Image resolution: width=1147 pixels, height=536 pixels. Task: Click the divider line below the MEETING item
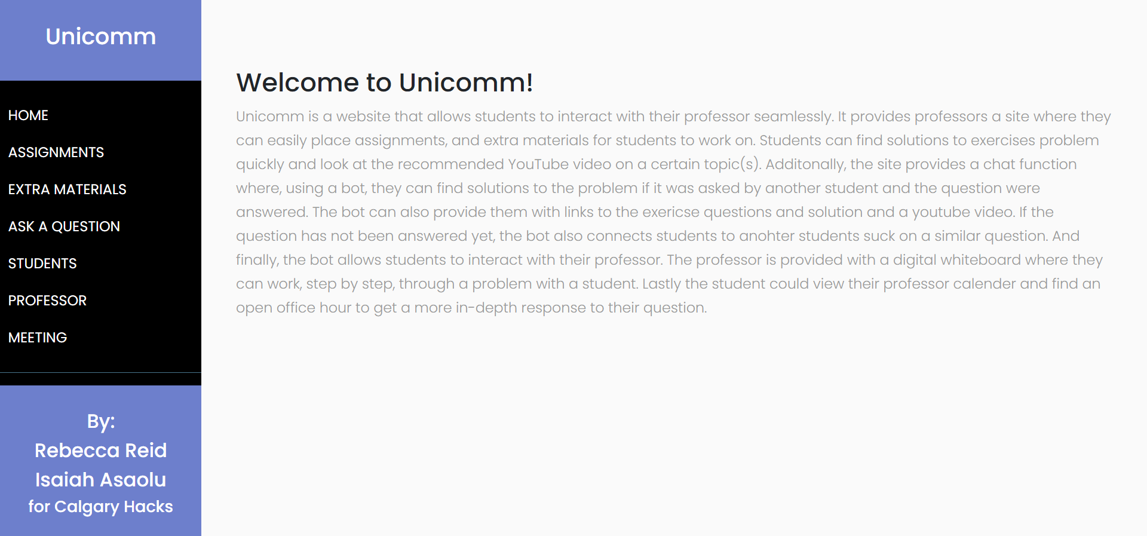click(x=100, y=372)
